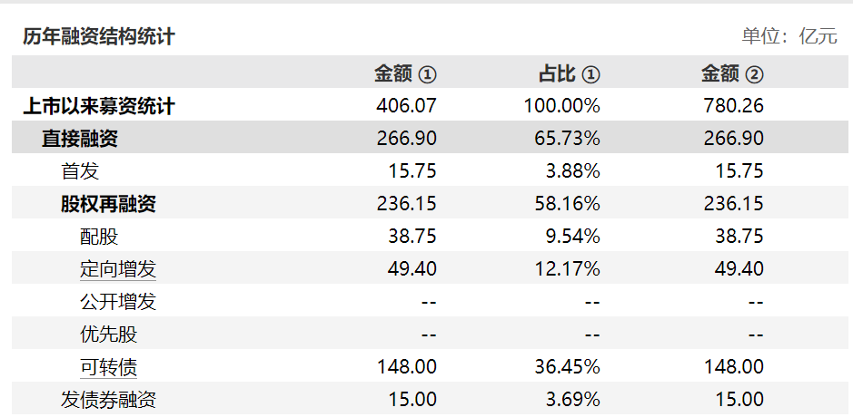Select the 首发 row label
This screenshot has width=853, height=417.
tap(79, 171)
